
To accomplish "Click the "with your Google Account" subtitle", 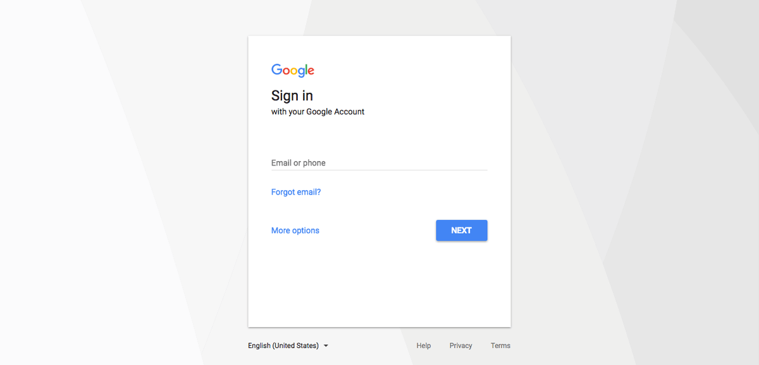I will pos(318,112).
